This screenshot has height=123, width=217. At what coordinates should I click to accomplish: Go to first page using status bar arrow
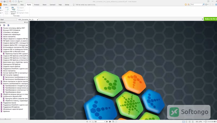click(x=87, y=122)
